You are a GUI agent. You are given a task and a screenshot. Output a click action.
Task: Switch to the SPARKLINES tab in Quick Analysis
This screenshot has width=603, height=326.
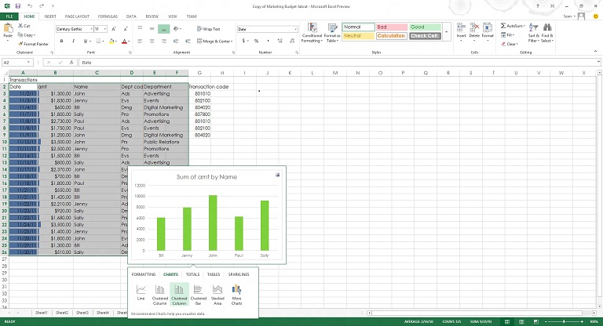(239, 274)
